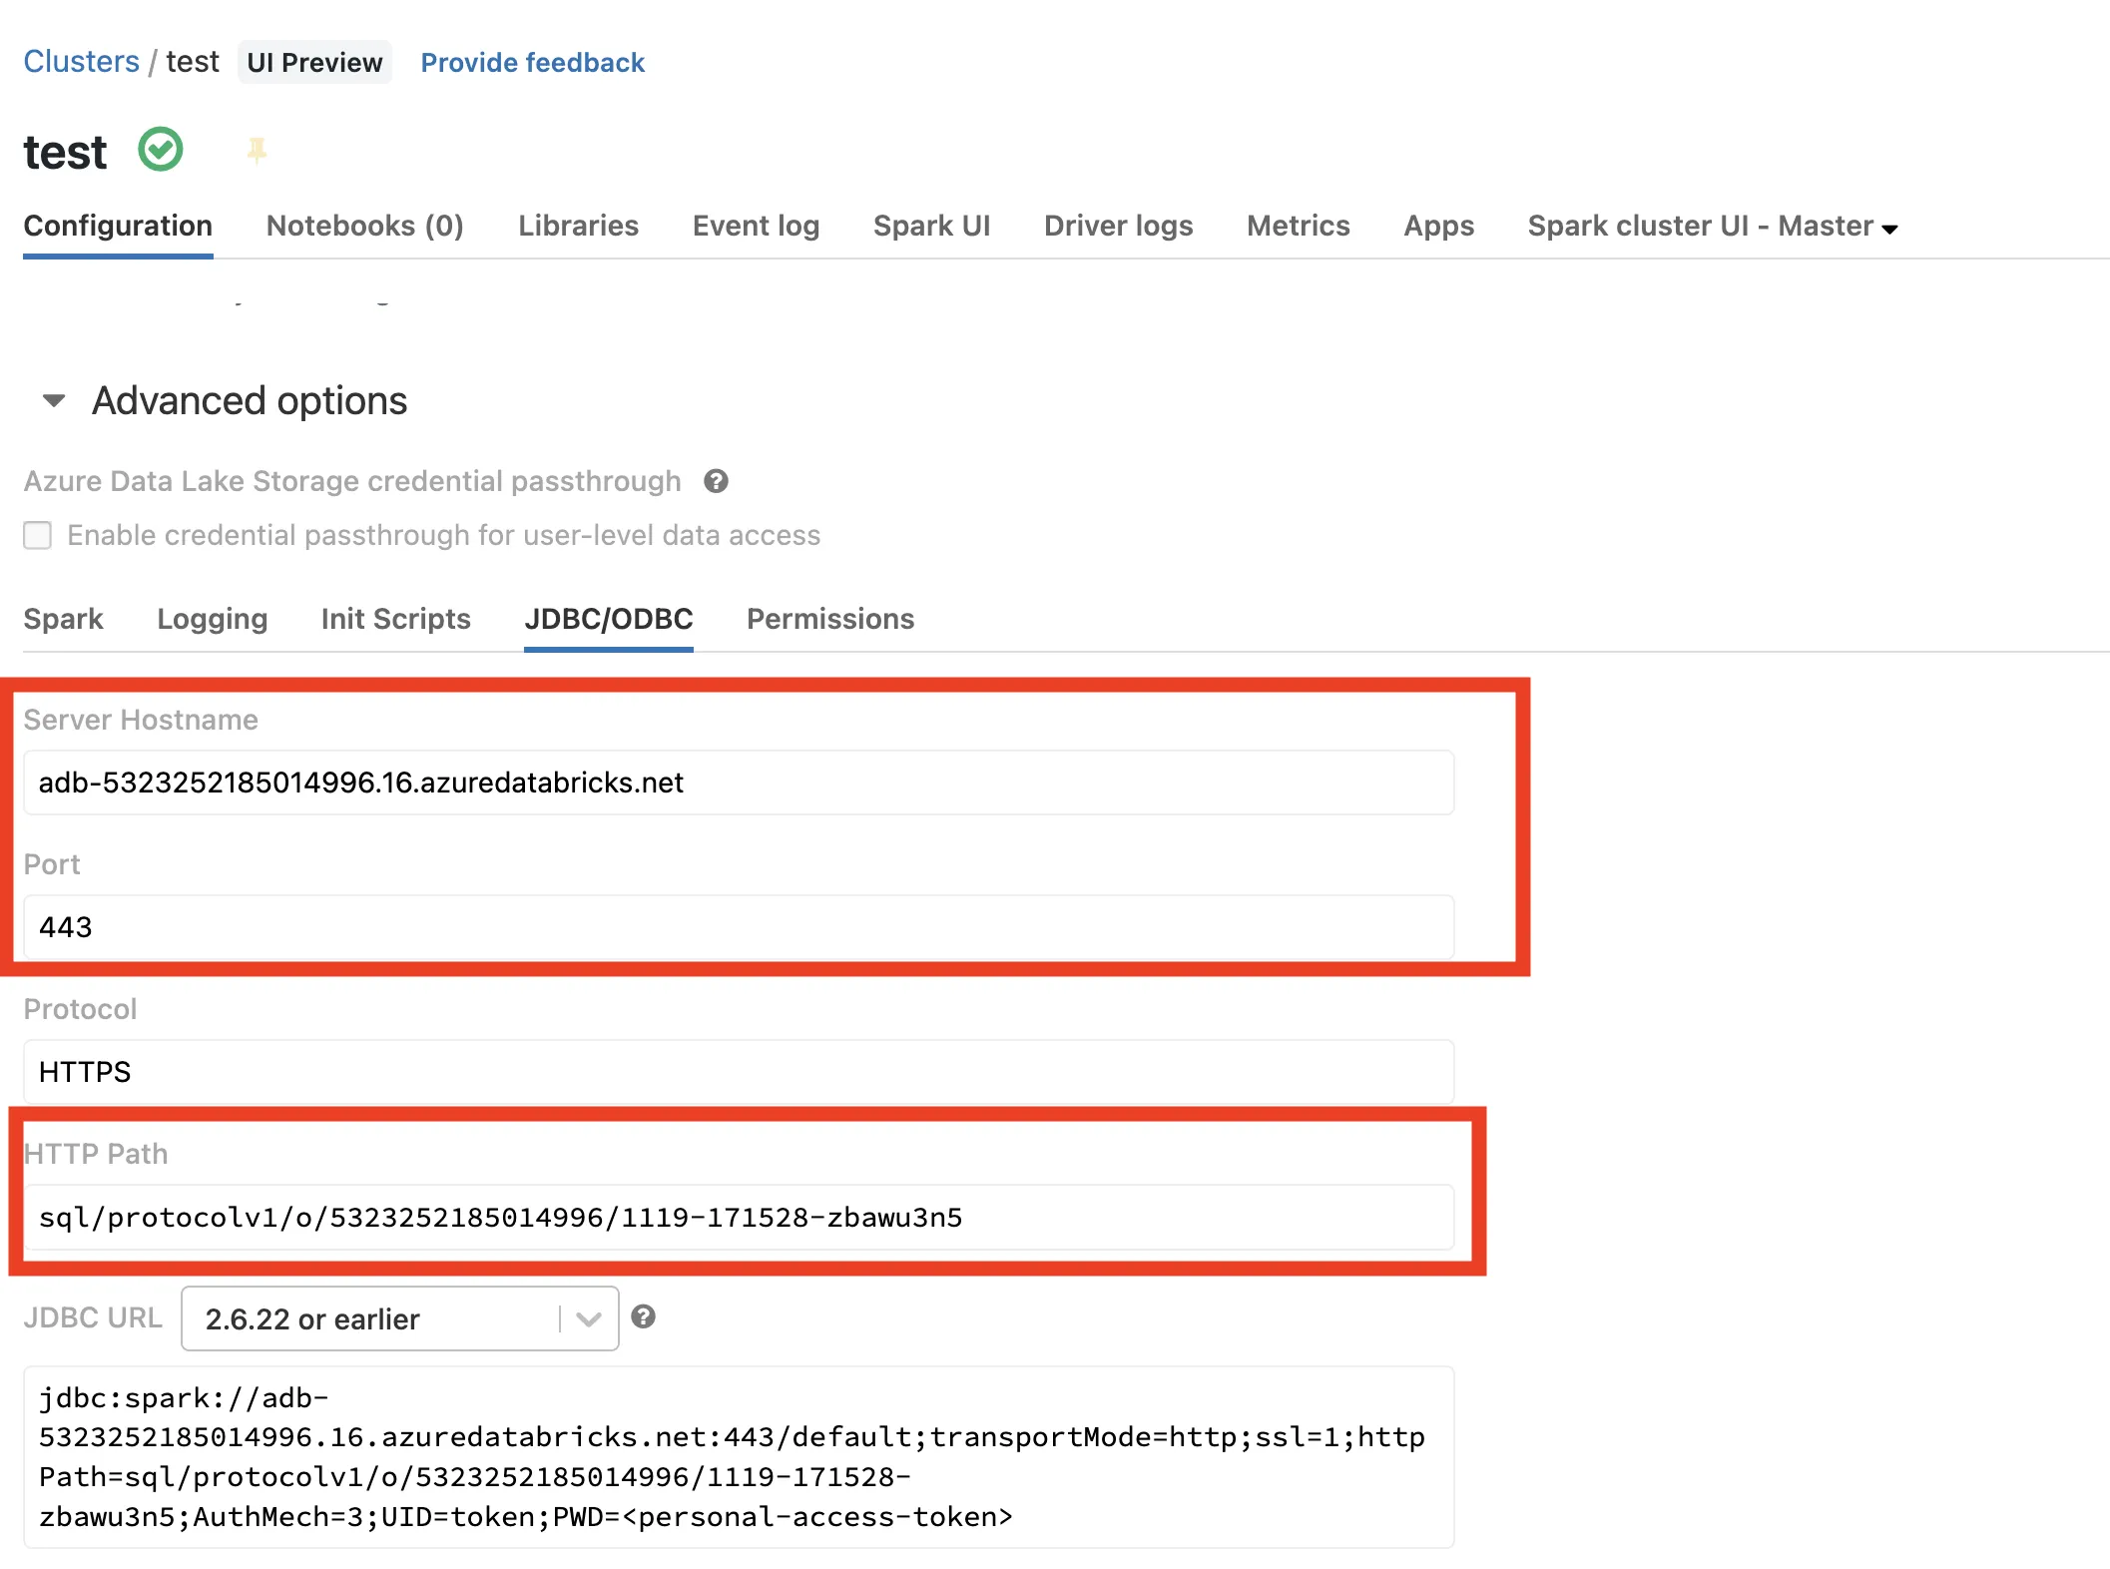The height and width of the screenshot is (1569, 2110).
Task: Click the JDBC URL text box
Action: (x=739, y=1456)
